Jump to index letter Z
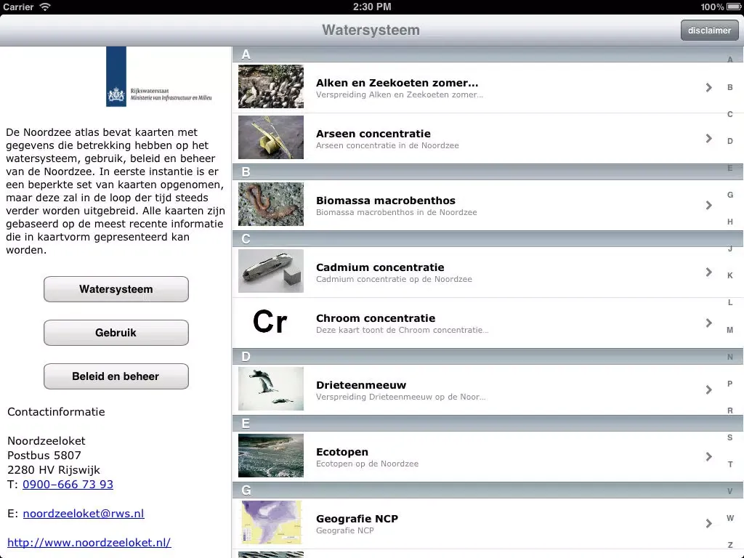This screenshot has width=744, height=558. pos(729,545)
